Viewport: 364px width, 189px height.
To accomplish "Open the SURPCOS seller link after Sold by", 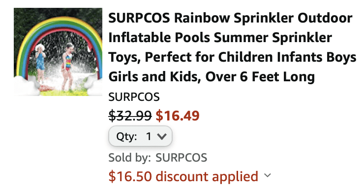I will [x=182, y=158].
